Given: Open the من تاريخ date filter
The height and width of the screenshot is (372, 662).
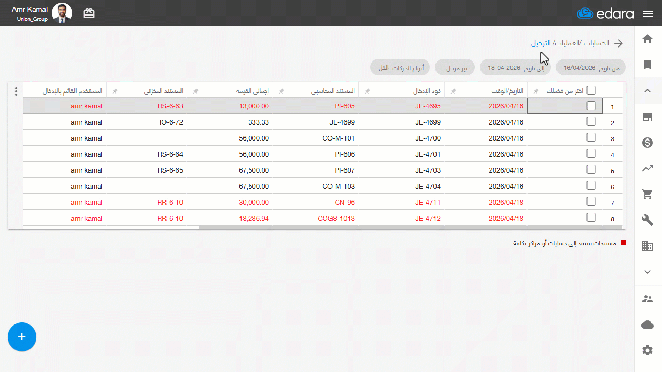Looking at the screenshot, I should click(x=591, y=68).
